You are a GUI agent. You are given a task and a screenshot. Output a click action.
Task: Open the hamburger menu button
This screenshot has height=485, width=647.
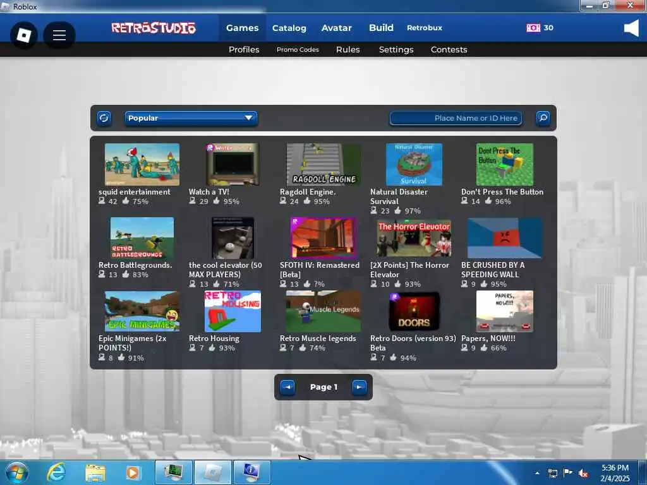pyautogui.click(x=59, y=35)
